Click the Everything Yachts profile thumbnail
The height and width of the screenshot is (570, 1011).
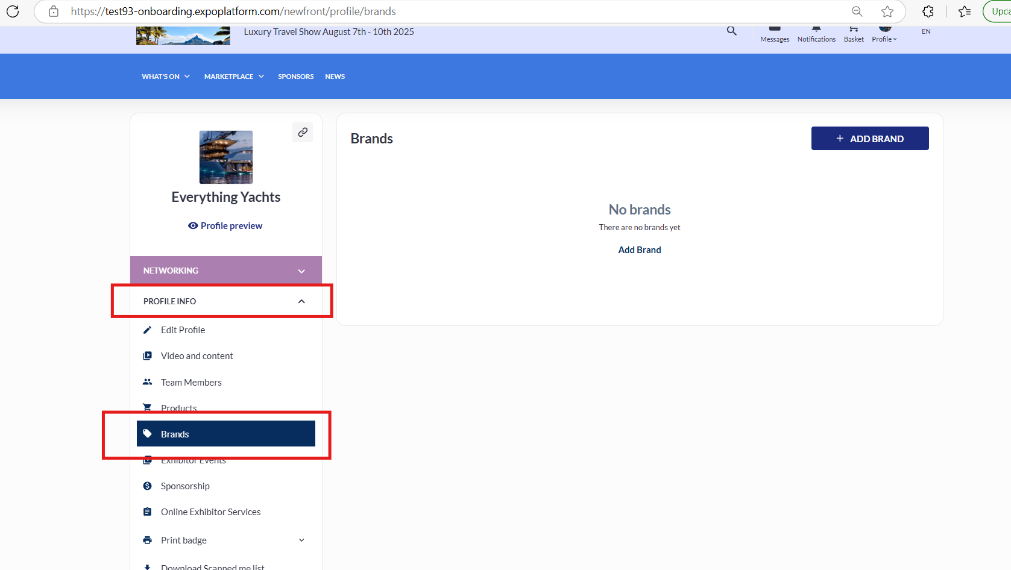pos(226,157)
